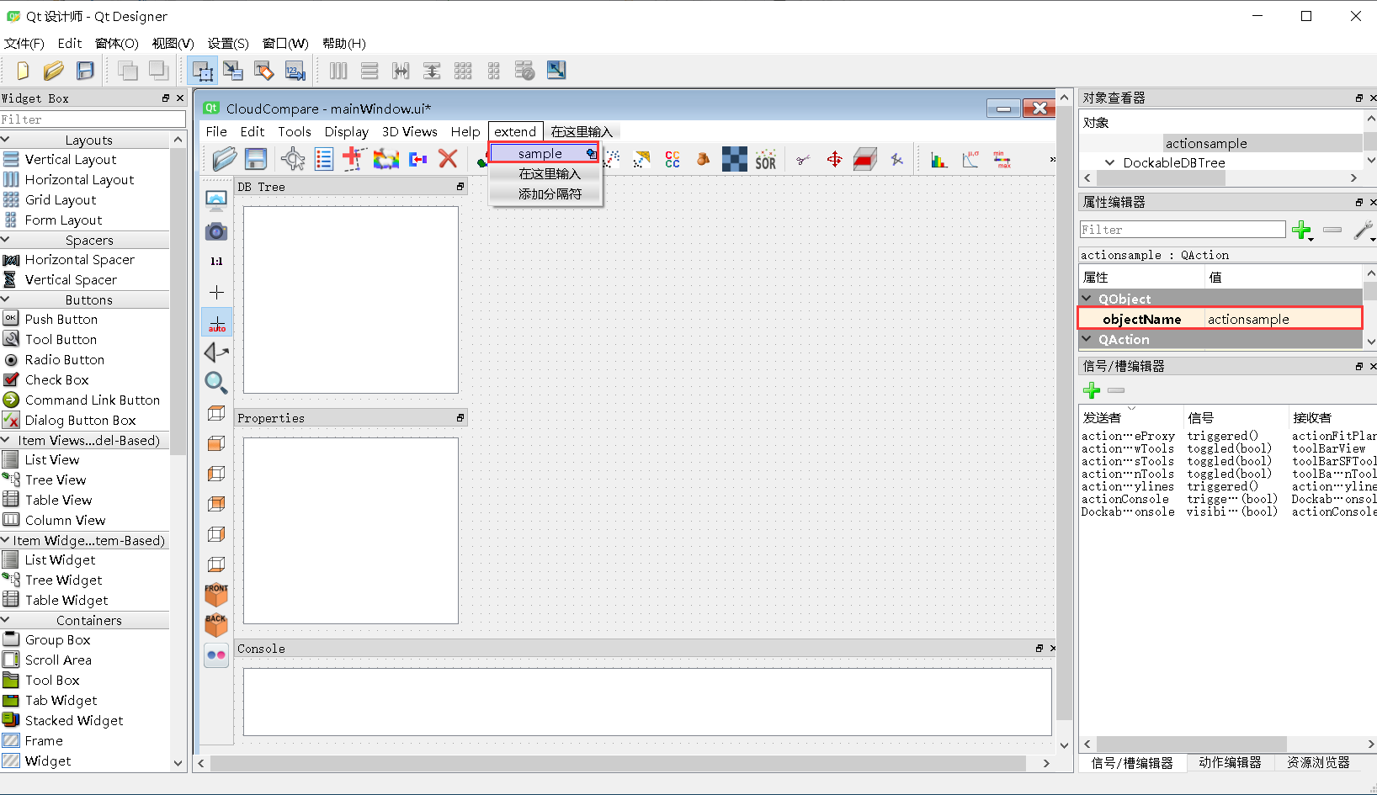The height and width of the screenshot is (795, 1377).
Task: Float the Console dock widget
Action: pyautogui.click(x=1039, y=649)
